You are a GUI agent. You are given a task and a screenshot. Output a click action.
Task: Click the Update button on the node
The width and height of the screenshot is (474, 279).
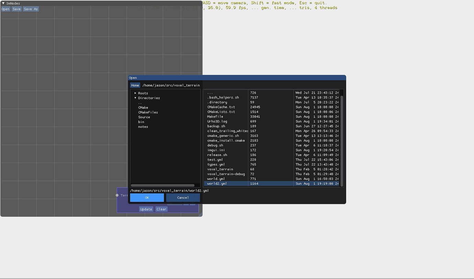tap(146, 209)
